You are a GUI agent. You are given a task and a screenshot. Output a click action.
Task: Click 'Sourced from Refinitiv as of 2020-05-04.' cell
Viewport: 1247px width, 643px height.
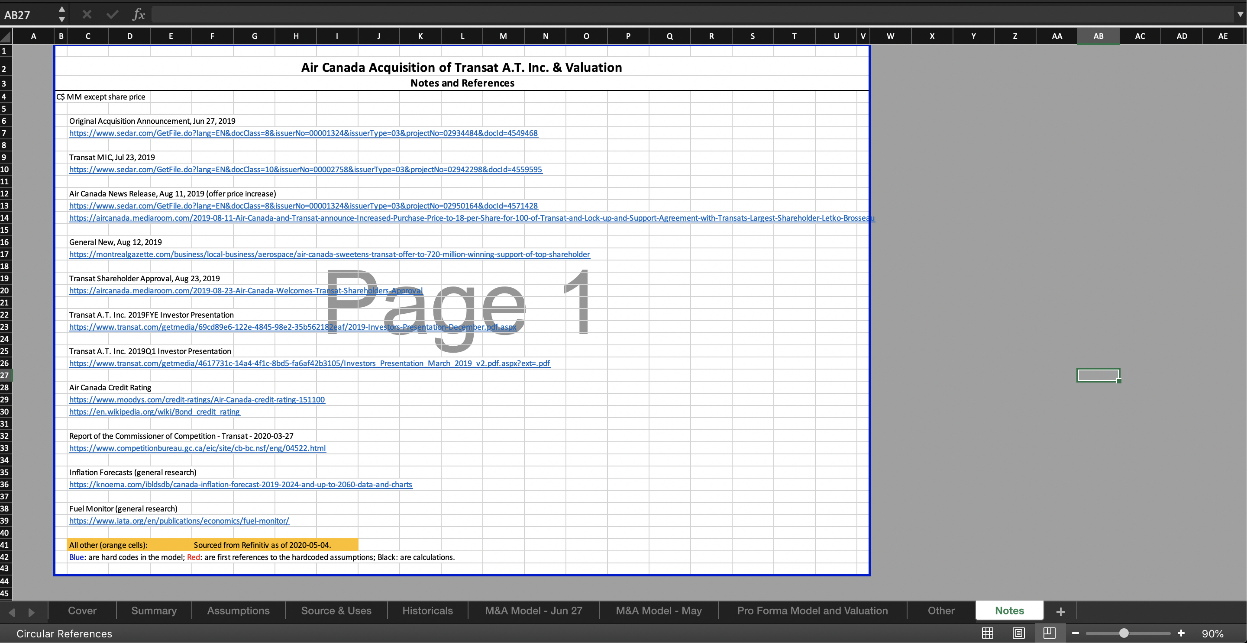coord(262,545)
